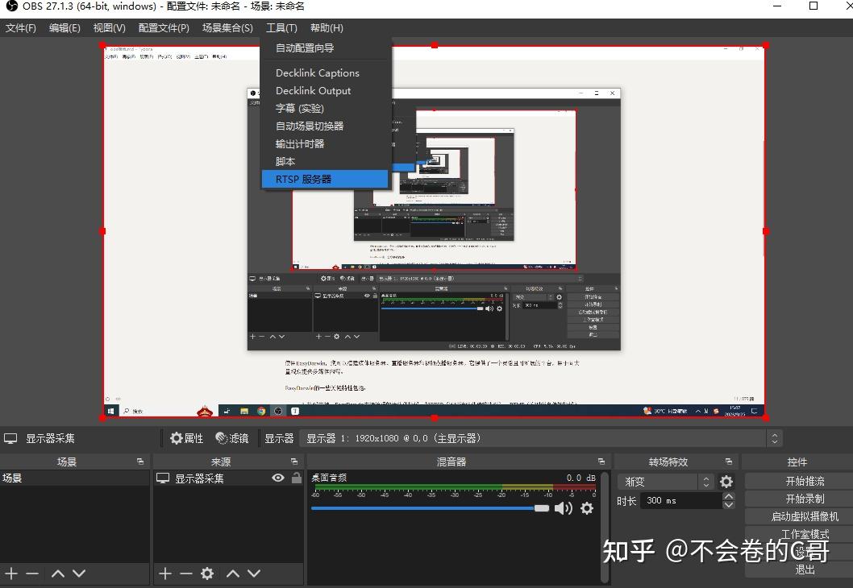Open transition properties with the gear icon
The image size is (853, 588).
click(x=725, y=481)
